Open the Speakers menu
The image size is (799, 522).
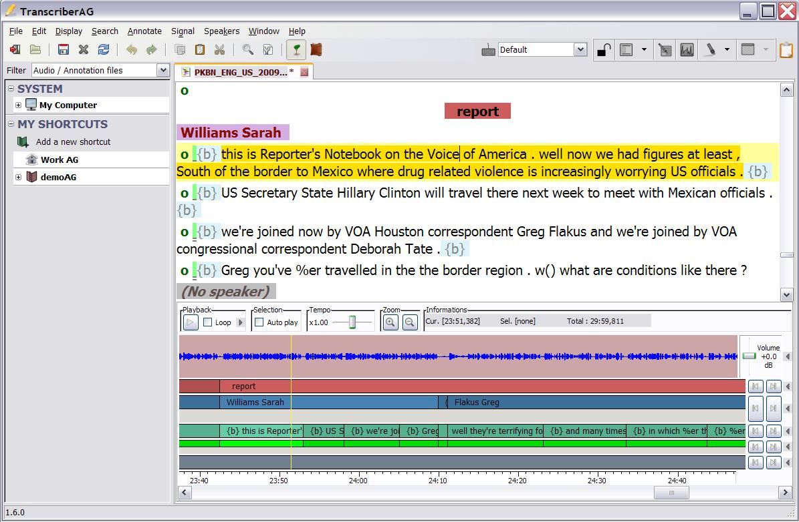(221, 31)
